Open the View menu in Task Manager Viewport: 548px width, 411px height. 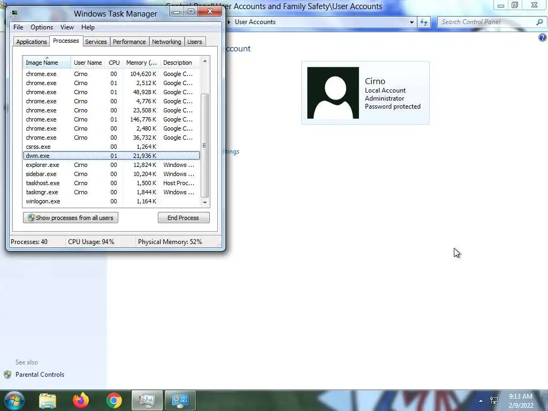[67, 27]
